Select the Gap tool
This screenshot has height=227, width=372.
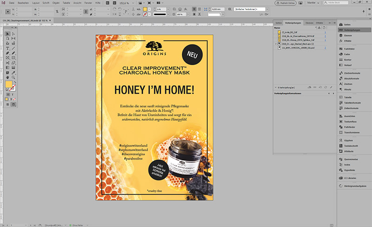[13, 39]
